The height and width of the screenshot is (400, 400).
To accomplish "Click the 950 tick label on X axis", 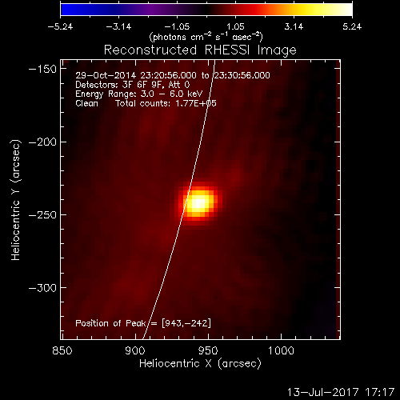I will coord(208,350).
